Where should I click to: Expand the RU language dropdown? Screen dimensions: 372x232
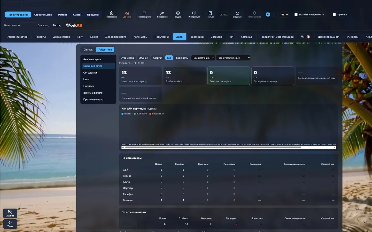click(284, 15)
